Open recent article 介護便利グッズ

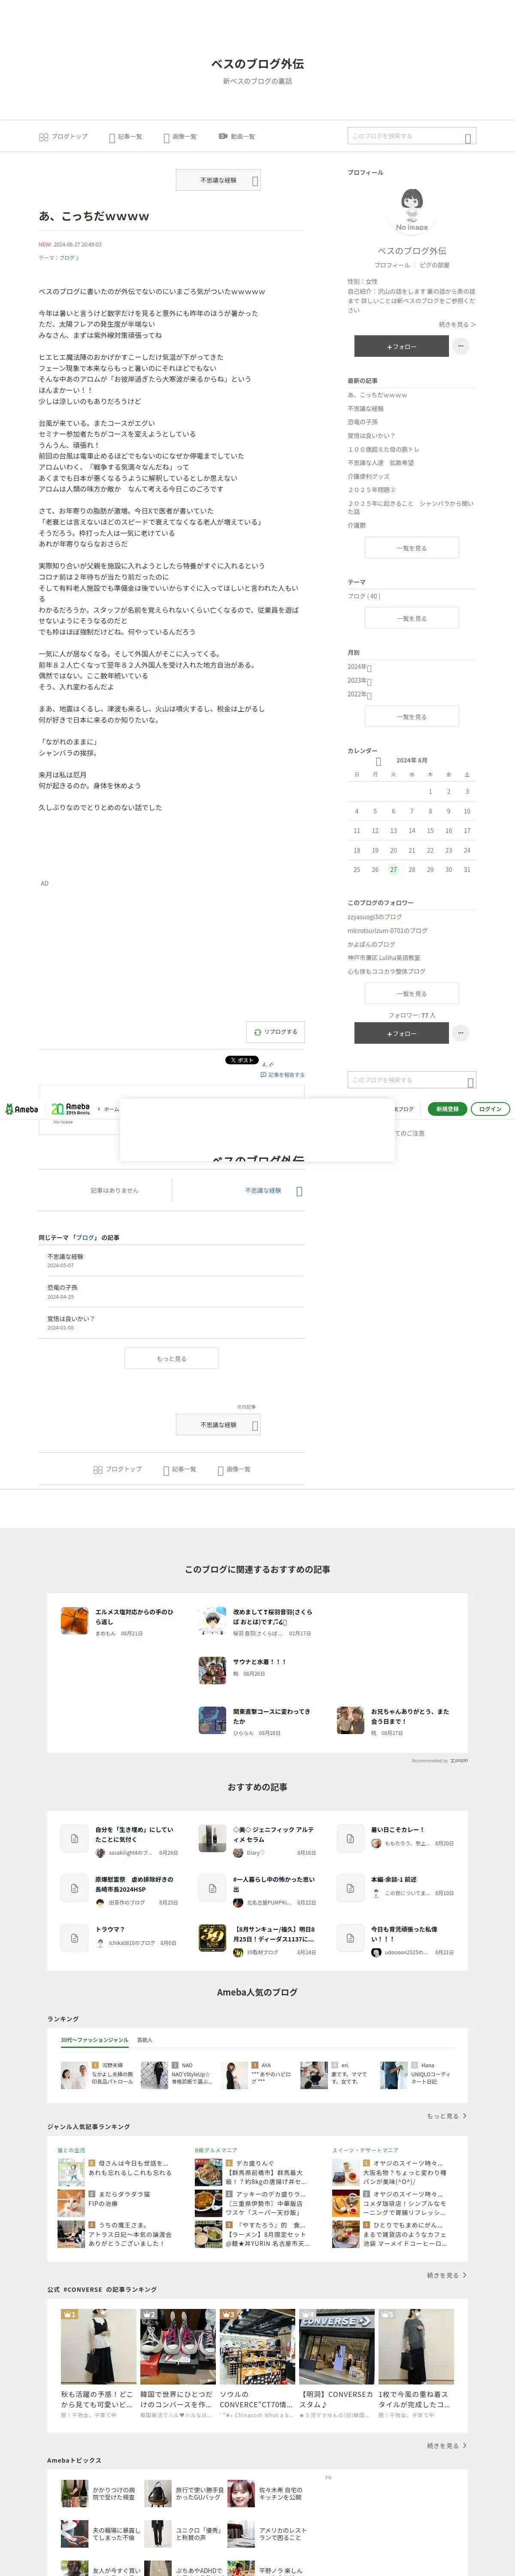tap(369, 476)
